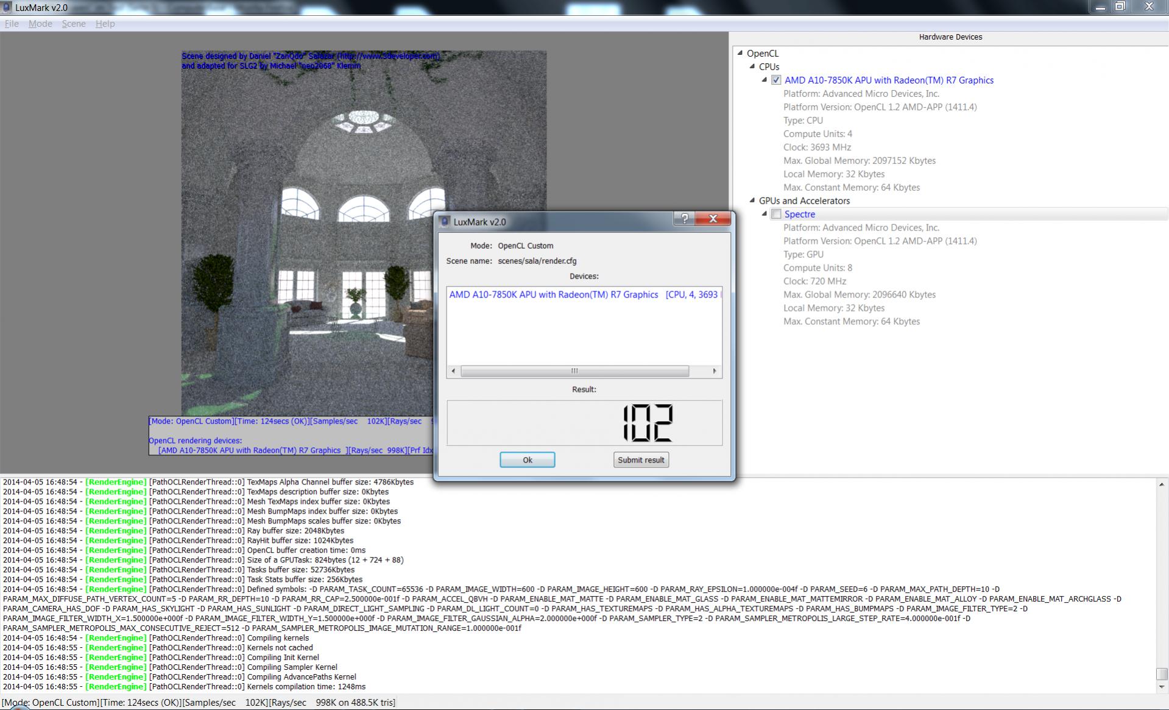1169x710 pixels.
Task: Close the LuxMark result dialog
Action: pyautogui.click(x=713, y=219)
